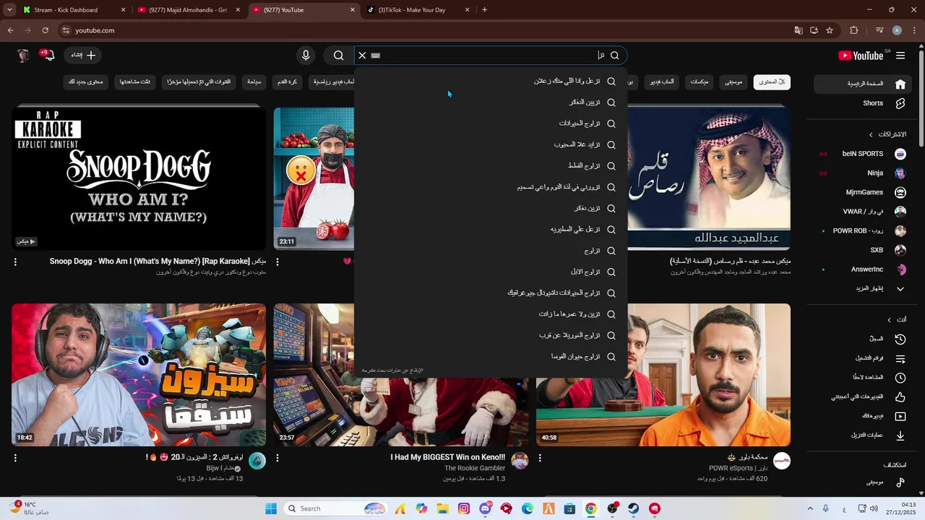
Task: Open Steam from the Windows taskbar
Action: pos(633,508)
